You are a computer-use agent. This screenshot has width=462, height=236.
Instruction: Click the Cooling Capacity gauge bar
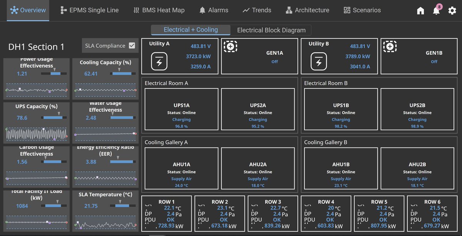tap(122, 74)
